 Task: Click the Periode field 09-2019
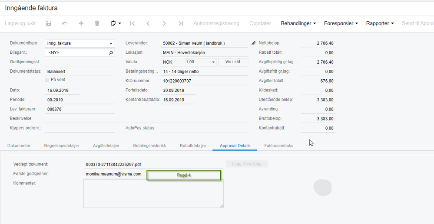80,100
